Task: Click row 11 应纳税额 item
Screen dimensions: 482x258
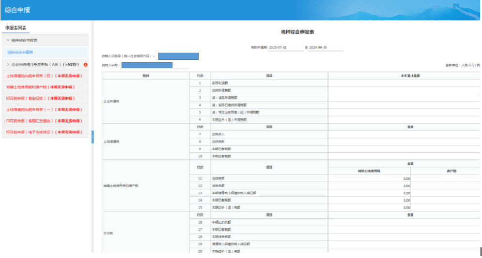Action: pos(218,178)
